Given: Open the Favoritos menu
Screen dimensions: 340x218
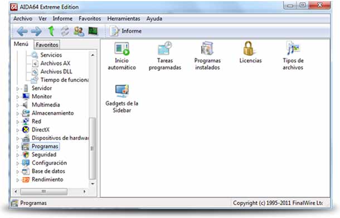Looking at the screenshot, I should (90, 18).
